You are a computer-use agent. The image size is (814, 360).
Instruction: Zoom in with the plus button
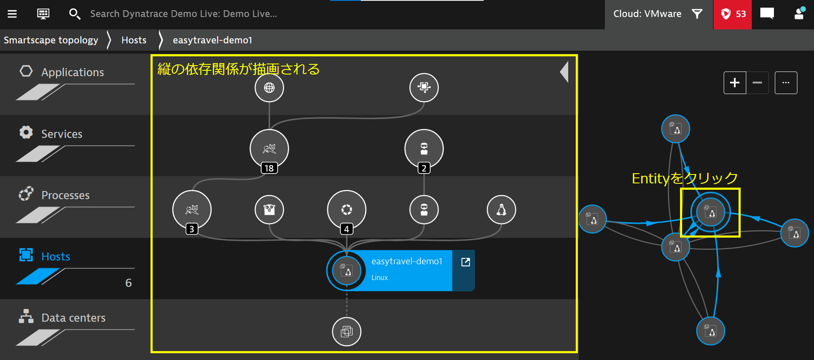(735, 83)
